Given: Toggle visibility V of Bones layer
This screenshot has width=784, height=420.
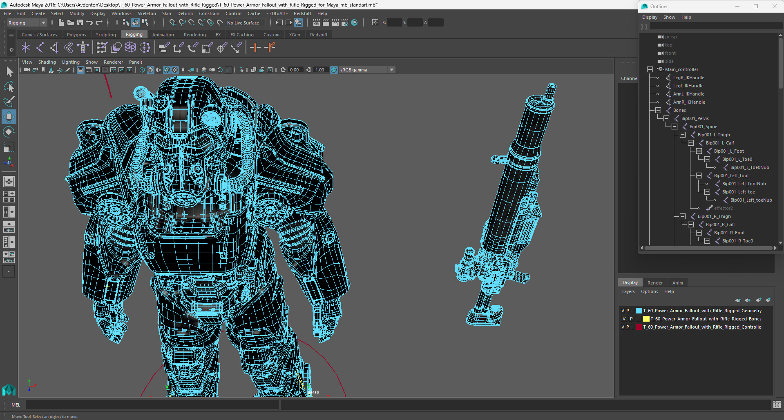Looking at the screenshot, I should tap(624, 319).
